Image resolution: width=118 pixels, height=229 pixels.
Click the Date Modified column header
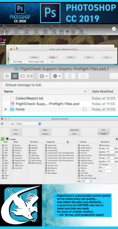(x=102, y=92)
